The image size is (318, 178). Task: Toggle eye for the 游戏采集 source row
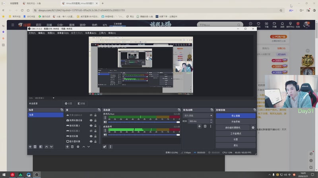(91, 136)
